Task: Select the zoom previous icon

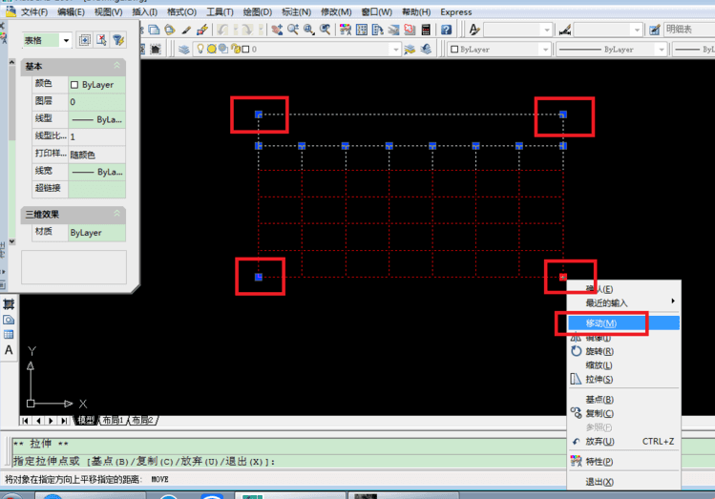Action: [x=325, y=31]
